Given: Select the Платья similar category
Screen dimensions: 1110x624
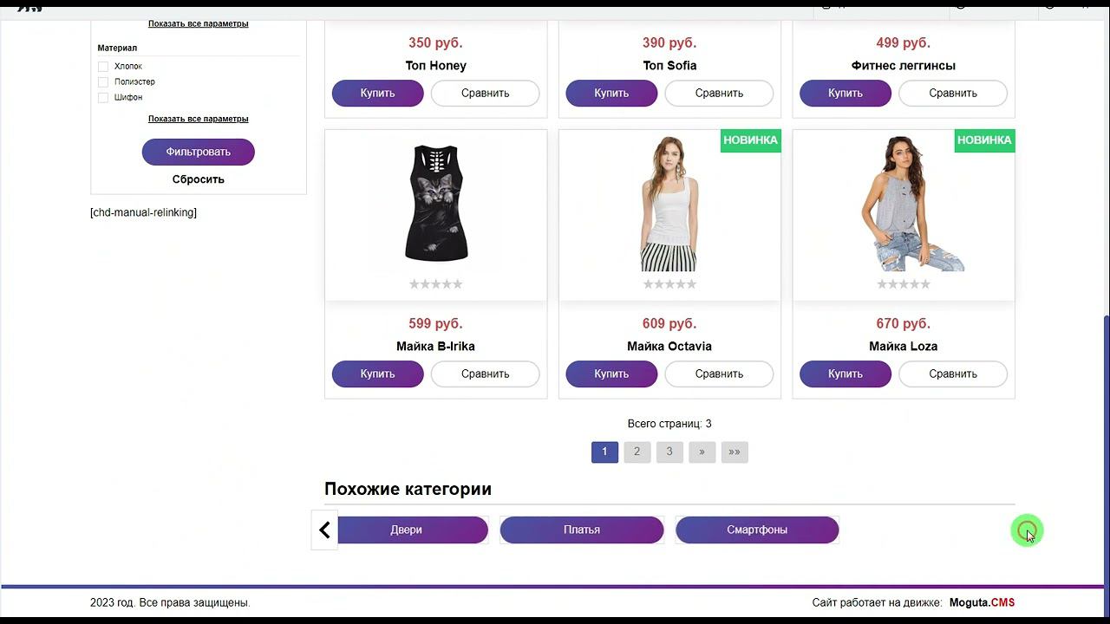Looking at the screenshot, I should [582, 530].
